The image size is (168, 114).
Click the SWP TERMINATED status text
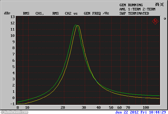pyautogui.click(x=134, y=13)
